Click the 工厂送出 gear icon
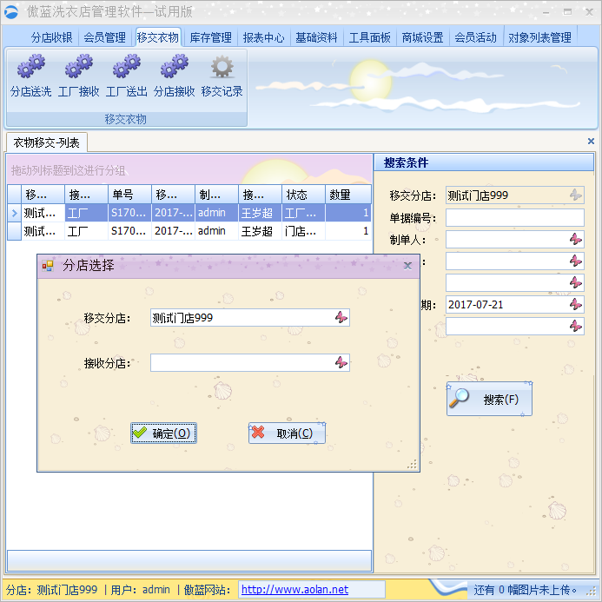 127,67
